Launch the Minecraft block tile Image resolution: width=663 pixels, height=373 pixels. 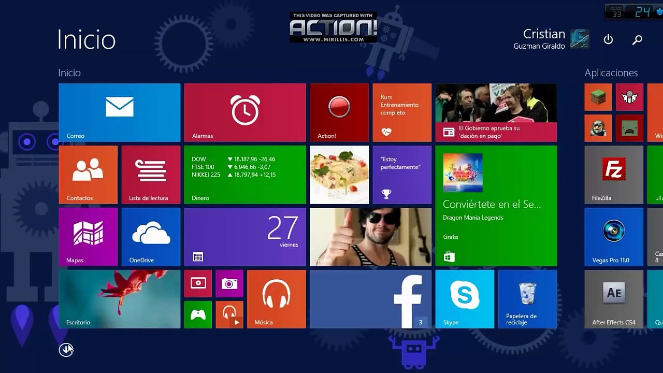(598, 97)
